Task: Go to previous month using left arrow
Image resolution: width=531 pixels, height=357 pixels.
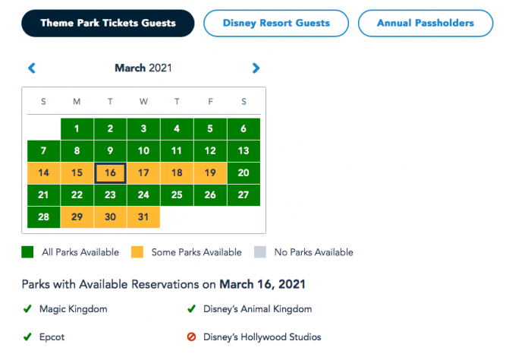Action: pyautogui.click(x=32, y=68)
